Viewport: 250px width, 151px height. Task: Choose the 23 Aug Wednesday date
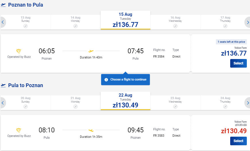175,103
